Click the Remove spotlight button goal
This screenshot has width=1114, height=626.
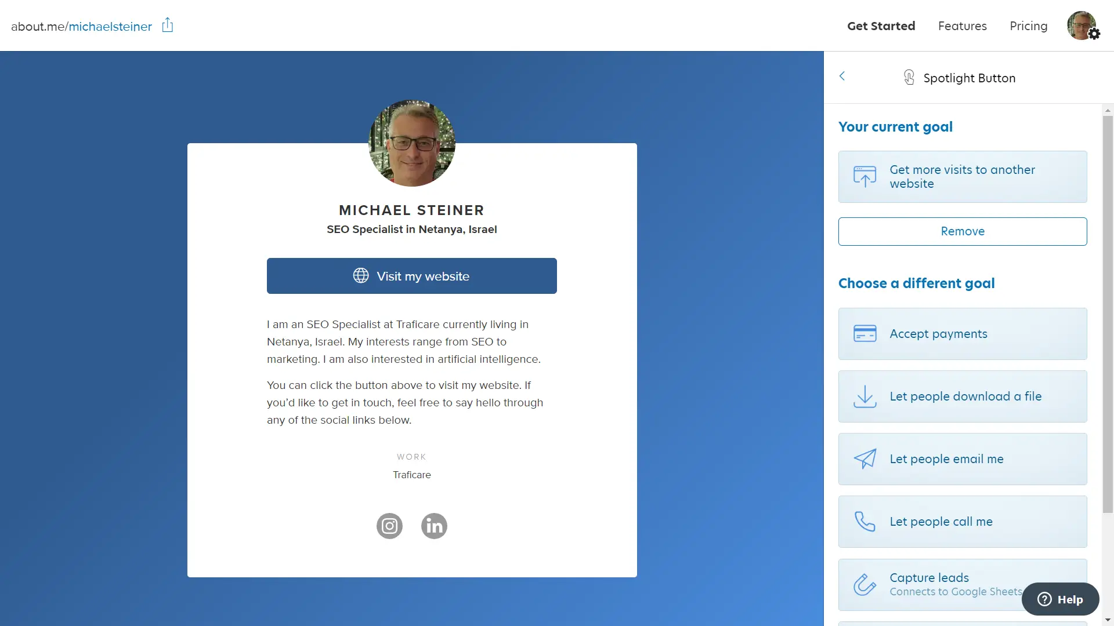[962, 231]
